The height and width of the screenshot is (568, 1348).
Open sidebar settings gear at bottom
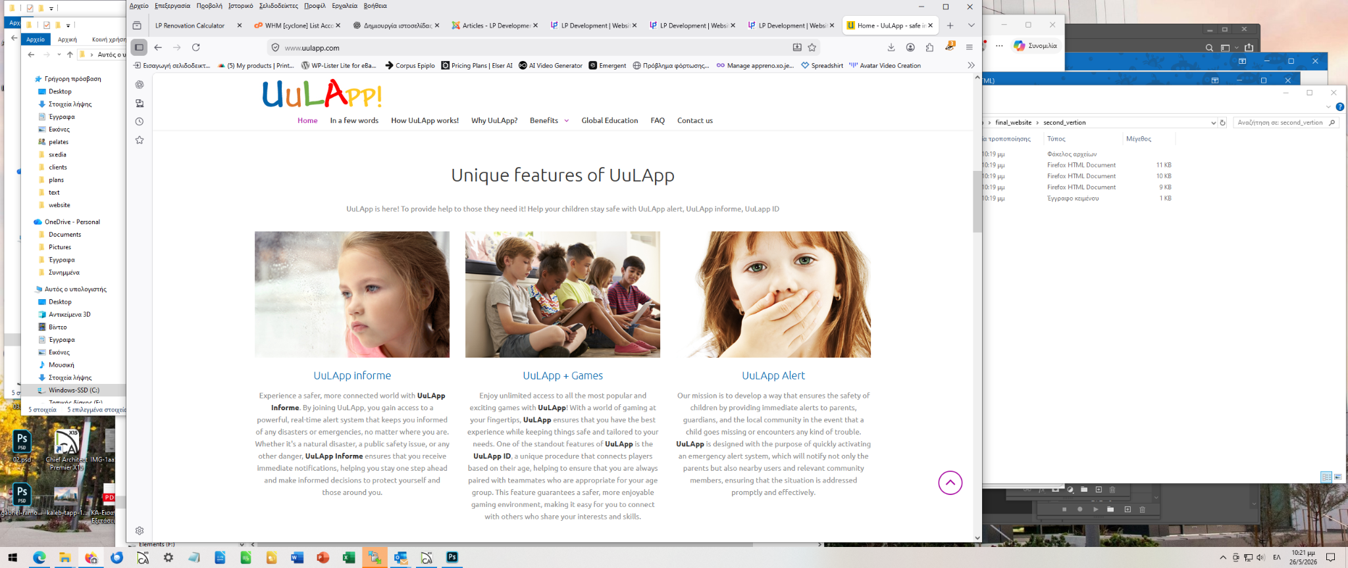[140, 531]
